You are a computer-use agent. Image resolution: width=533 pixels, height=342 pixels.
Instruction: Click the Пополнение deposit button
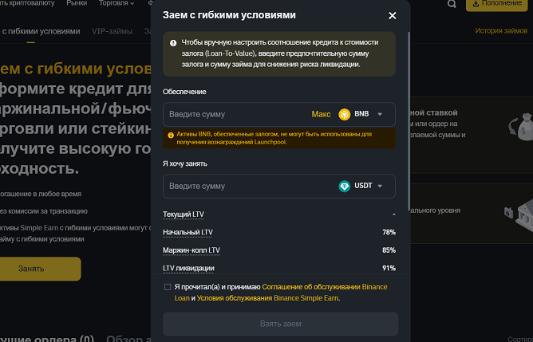[496, 5]
